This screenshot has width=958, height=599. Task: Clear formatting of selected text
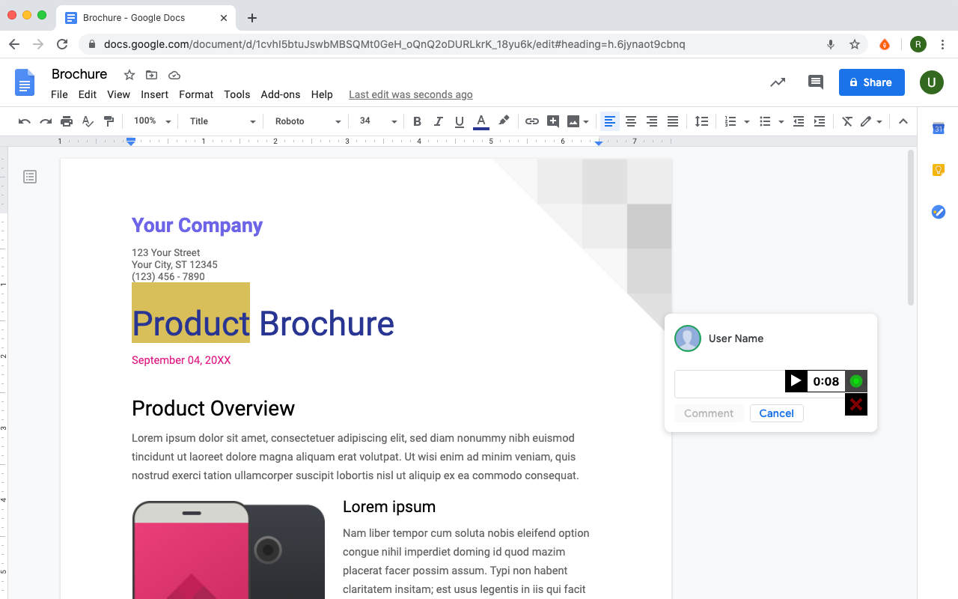pos(847,121)
